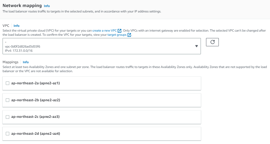Image resolution: width=270 pixels, height=144 pixels.
Task: Click the refresh VPC list icon button
Action: pos(212,42)
